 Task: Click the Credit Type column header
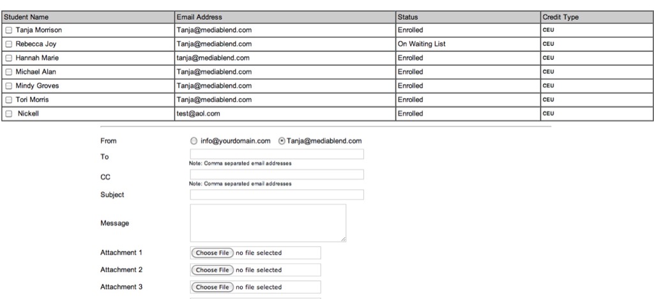click(560, 17)
